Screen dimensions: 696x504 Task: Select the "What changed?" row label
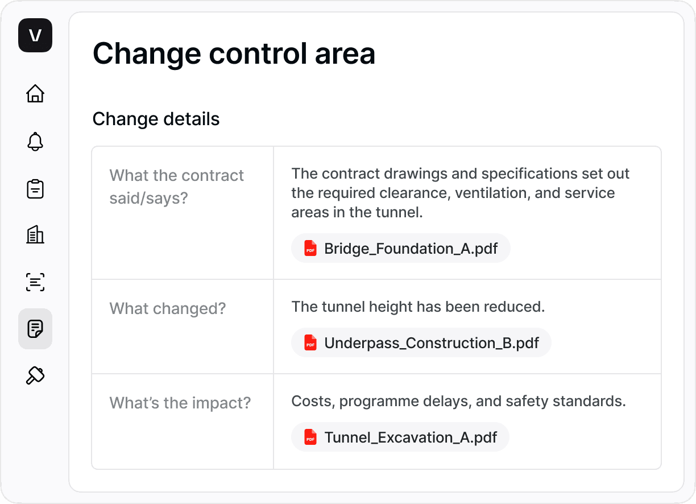point(167,308)
